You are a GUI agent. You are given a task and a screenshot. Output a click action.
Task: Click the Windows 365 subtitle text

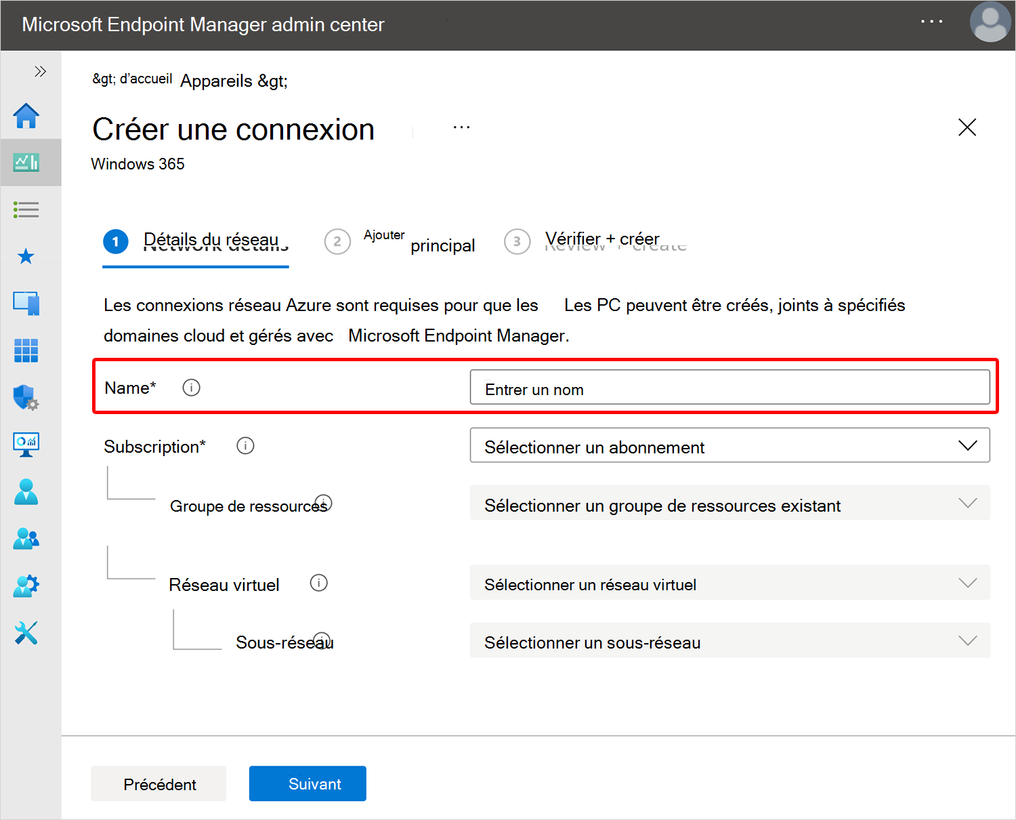pyautogui.click(x=137, y=164)
